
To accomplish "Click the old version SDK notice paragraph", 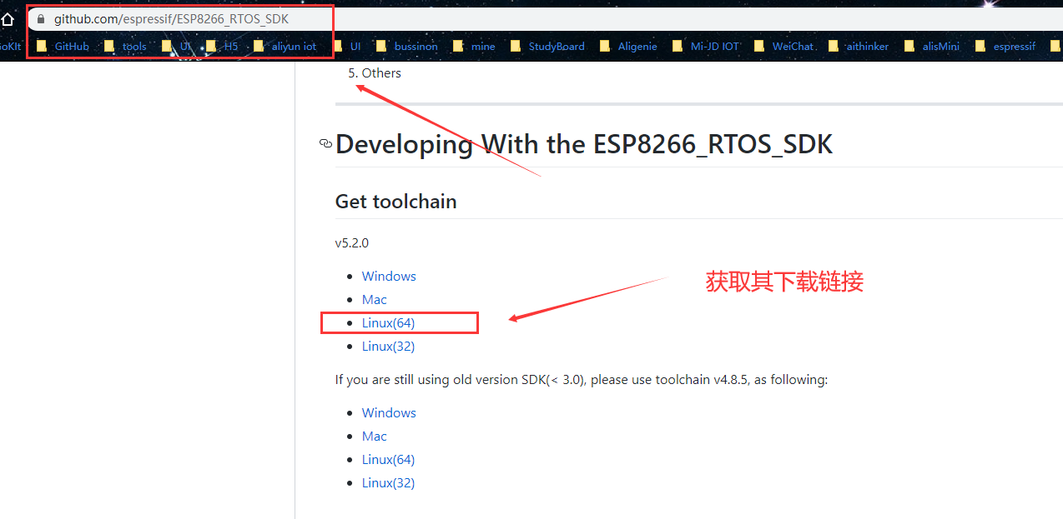I will 582,380.
